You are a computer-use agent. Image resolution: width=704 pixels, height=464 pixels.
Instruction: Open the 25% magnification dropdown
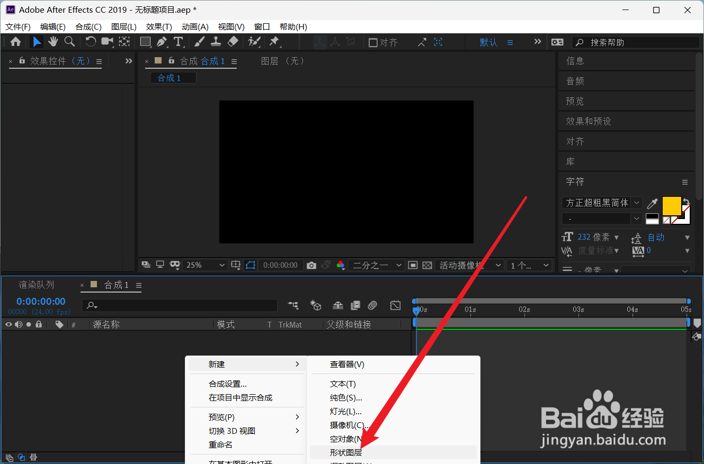coord(206,265)
